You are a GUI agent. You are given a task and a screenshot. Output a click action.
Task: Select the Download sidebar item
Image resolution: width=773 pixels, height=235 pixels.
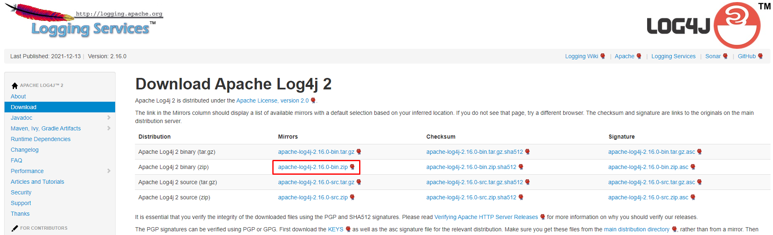[x=60, y=107]
